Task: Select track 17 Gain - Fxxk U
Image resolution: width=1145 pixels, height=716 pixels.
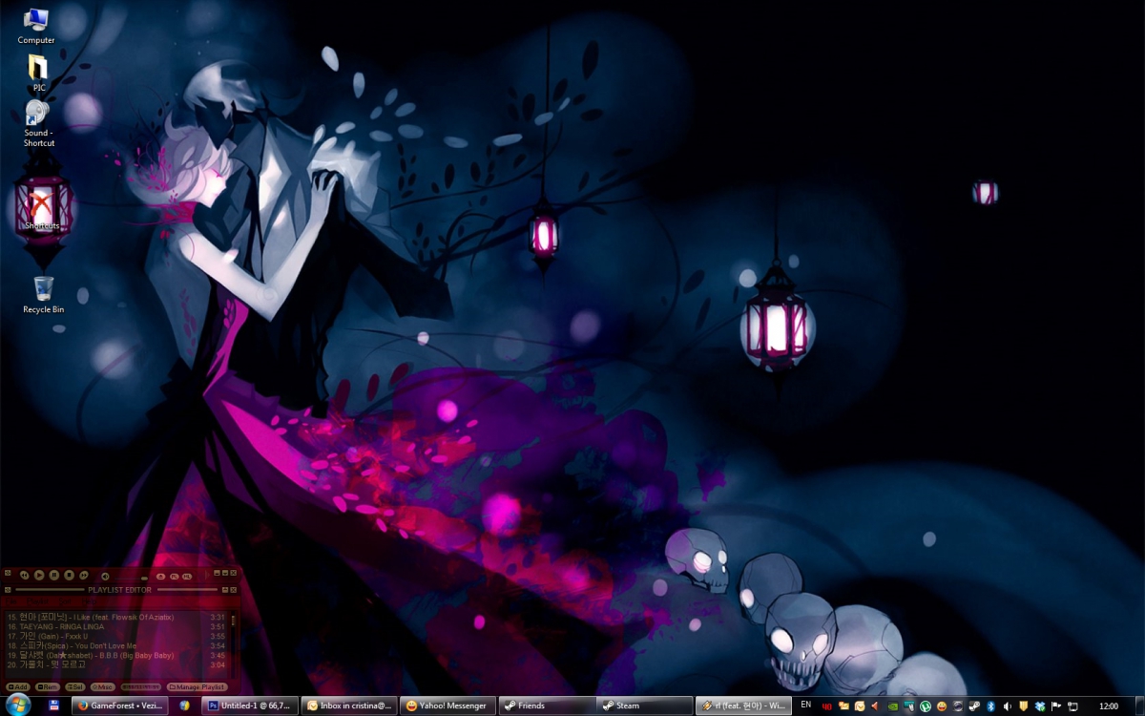Action: point(116,636)
